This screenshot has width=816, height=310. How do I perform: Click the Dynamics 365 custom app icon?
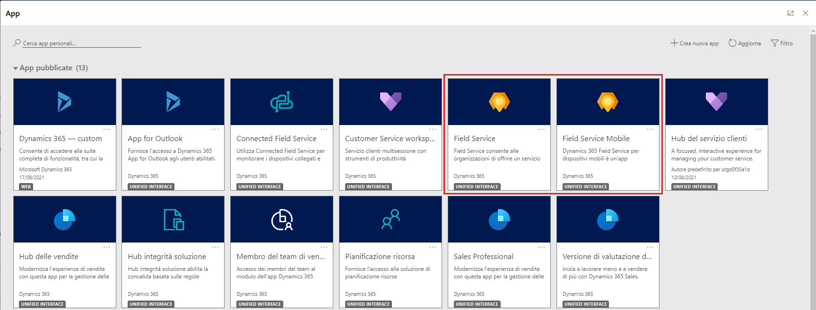pyautogui.click(x=64, y=101)
